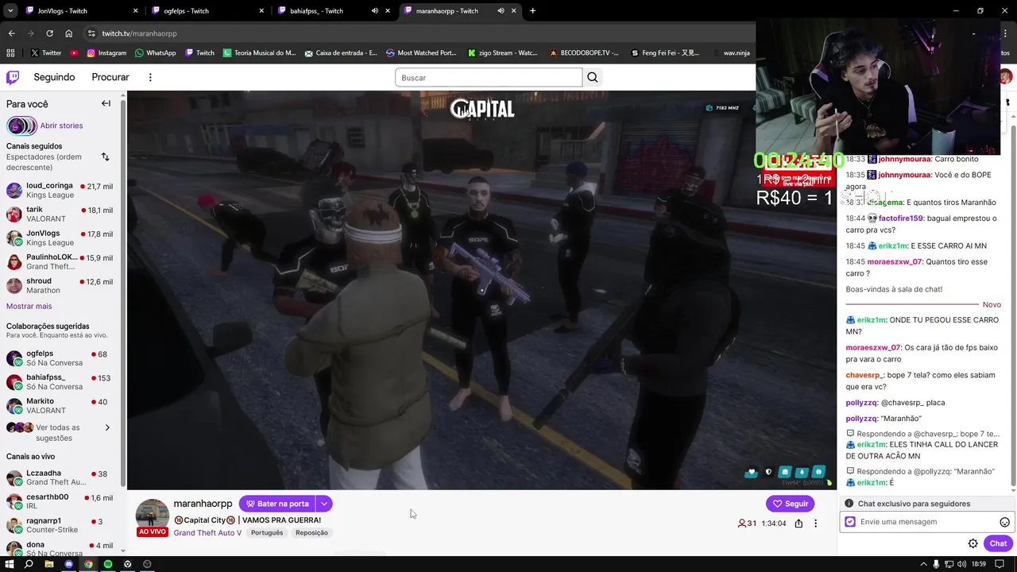This screenshot has width=1017, height=572.
Task: Open the Seguindo page
Action: click(x=54, y=77)
